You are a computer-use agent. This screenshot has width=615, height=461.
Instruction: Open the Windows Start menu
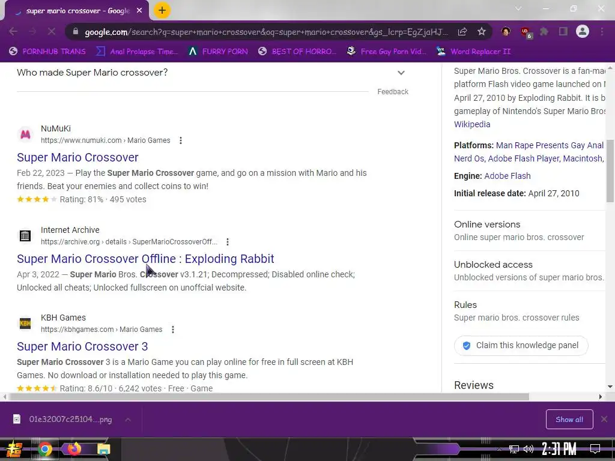coord(14,449)
